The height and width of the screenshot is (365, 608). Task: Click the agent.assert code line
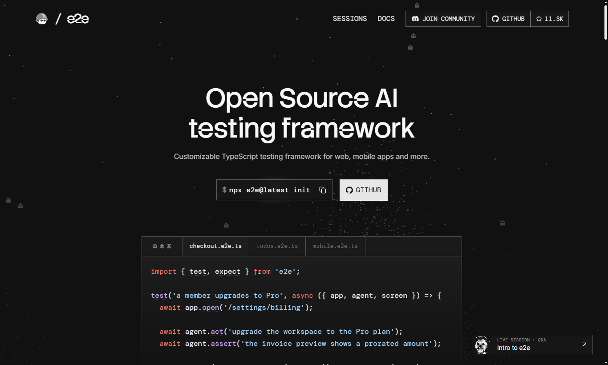click(x=300, y=344)
